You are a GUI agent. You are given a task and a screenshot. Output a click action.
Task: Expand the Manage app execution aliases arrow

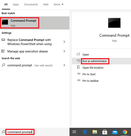click(x=64, y=51)
